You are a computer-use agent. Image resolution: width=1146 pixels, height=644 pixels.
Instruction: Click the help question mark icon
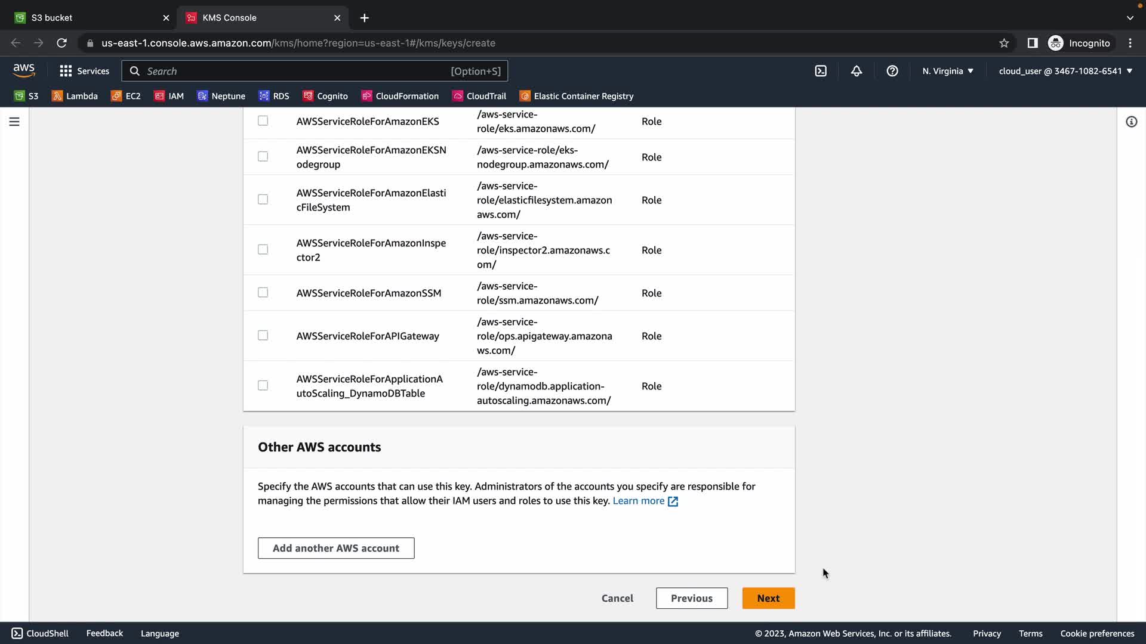892,71
